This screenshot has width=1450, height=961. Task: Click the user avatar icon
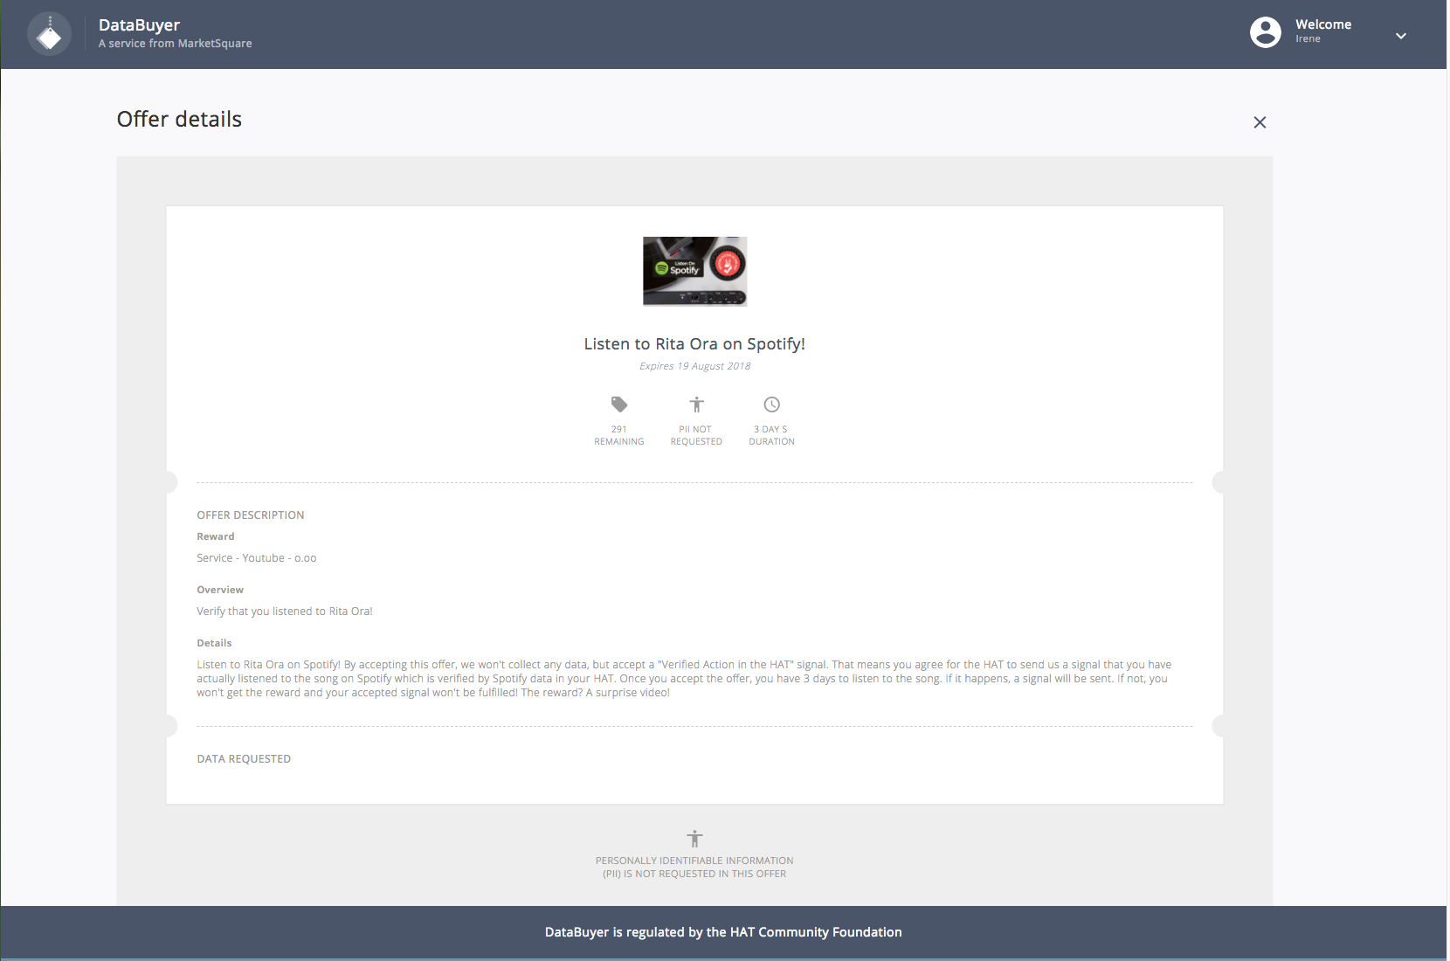[x=1265, y=32]
